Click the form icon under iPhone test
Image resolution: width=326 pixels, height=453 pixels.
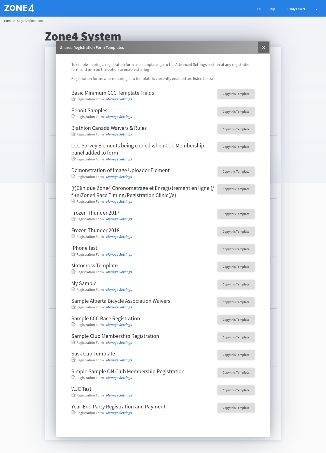[73, 254]
